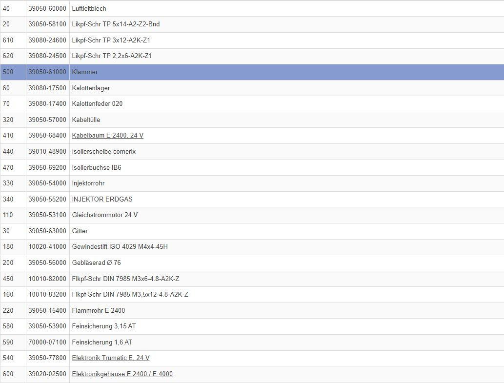The image size is (504, 383).
Task: Click the Luftleitblech part name
Action: coord(89,9)
